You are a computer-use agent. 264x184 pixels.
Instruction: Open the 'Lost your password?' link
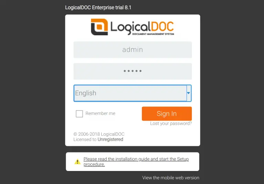(x=171, y=124)
